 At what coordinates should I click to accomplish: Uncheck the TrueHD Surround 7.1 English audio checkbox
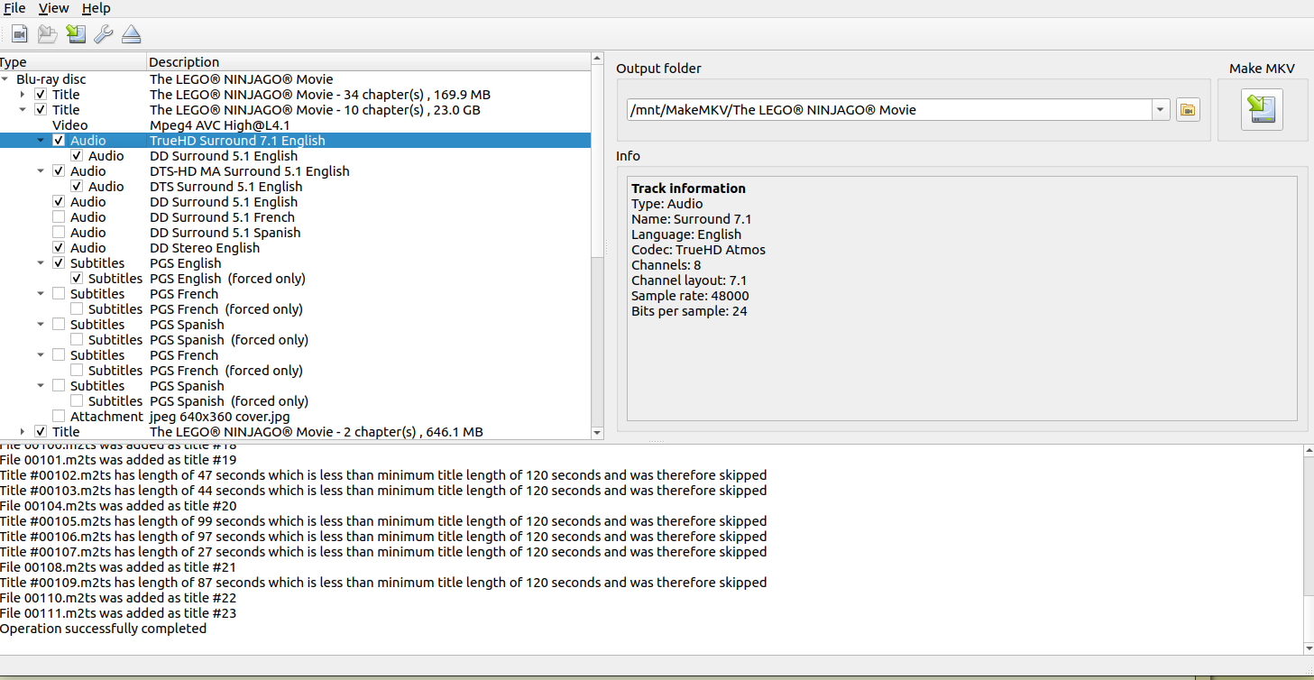(x=59, y=141)
